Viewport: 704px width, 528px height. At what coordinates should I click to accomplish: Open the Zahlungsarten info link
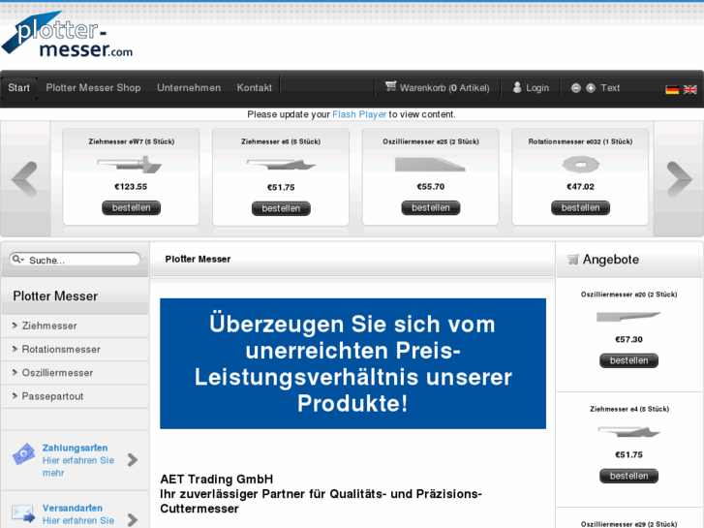[x=78, y=459]
